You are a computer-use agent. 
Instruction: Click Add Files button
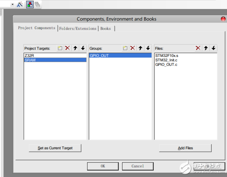point(185,148)
